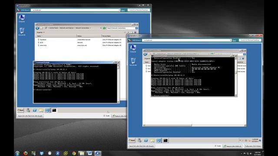
Task: Open address bar history dropdown in left Network Connections
Action: pos(101,28)
